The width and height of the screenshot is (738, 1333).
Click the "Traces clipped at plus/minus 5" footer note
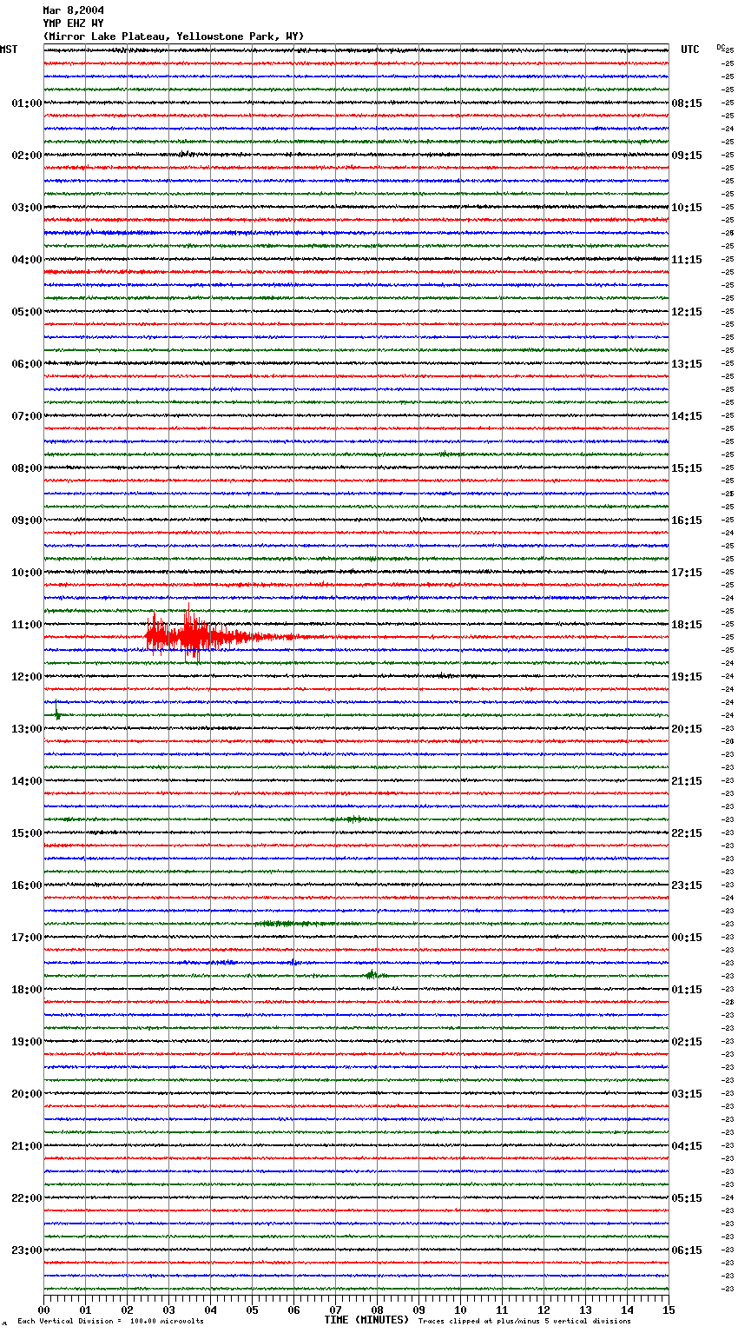click(524, 1321)
